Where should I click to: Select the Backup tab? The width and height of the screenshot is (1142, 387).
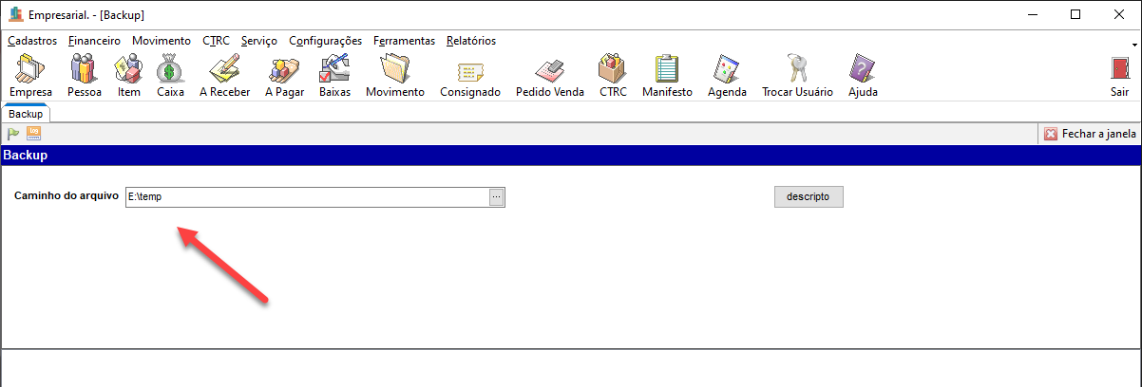[x=26, y=113]
